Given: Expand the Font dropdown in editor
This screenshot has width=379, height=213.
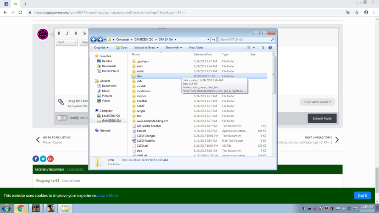Looking at the screenshot, I should coord(66,42).
